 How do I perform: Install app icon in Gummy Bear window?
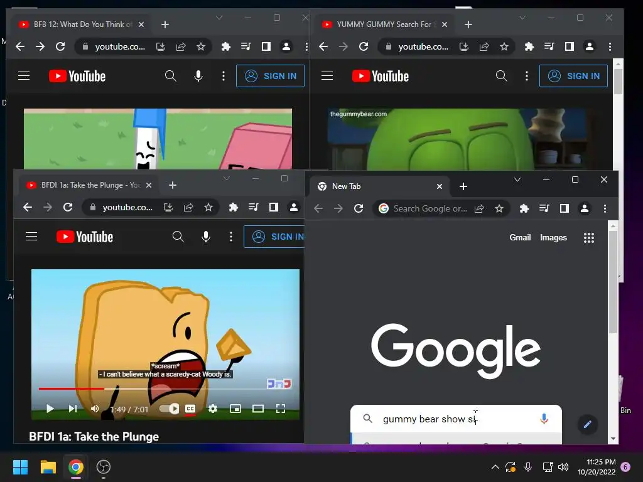(464, 46)
